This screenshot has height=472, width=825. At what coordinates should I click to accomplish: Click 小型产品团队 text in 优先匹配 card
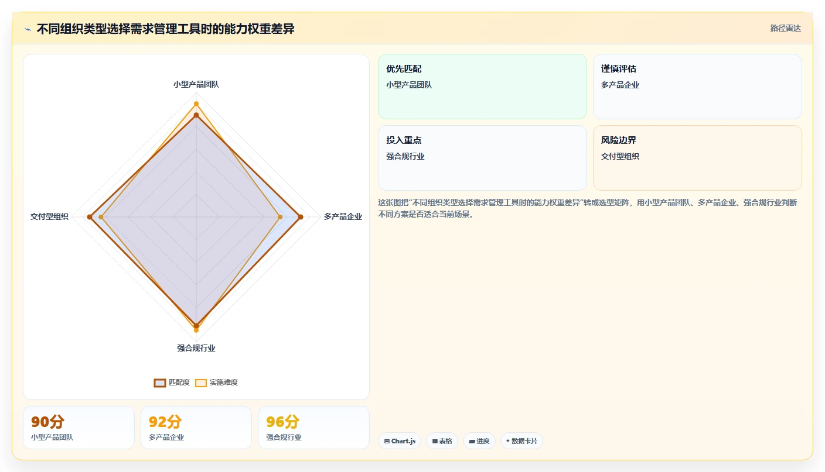409,85
